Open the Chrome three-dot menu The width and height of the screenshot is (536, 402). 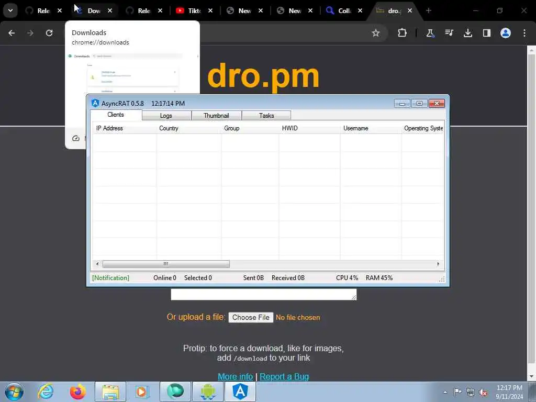tap(524, 33)
